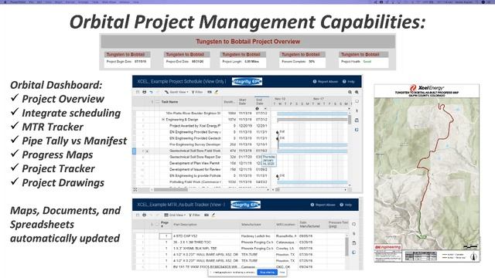Click Integrity EPC logo in Project Schedule header

[x=247, y=81]
